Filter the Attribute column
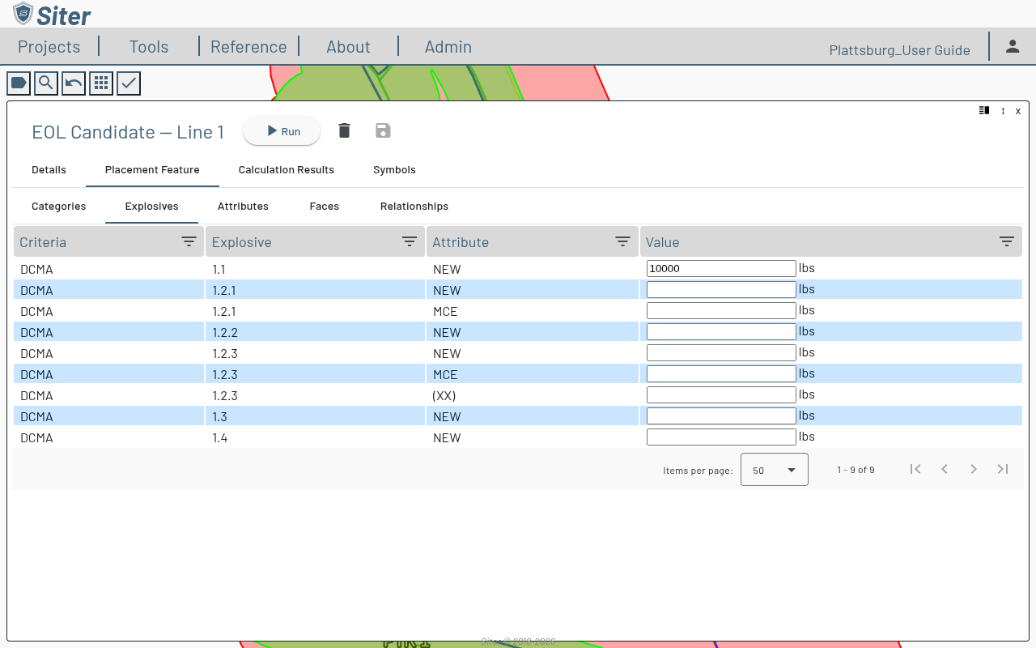 (622, 241)
